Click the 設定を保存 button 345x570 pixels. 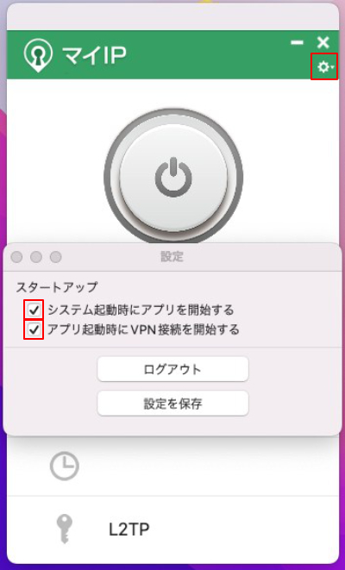[x=172, y=404]
